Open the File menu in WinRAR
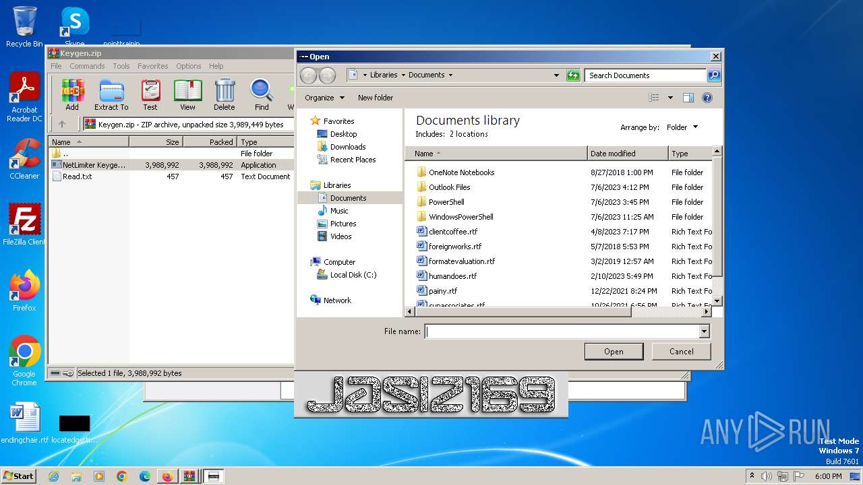 click(56, 66)
